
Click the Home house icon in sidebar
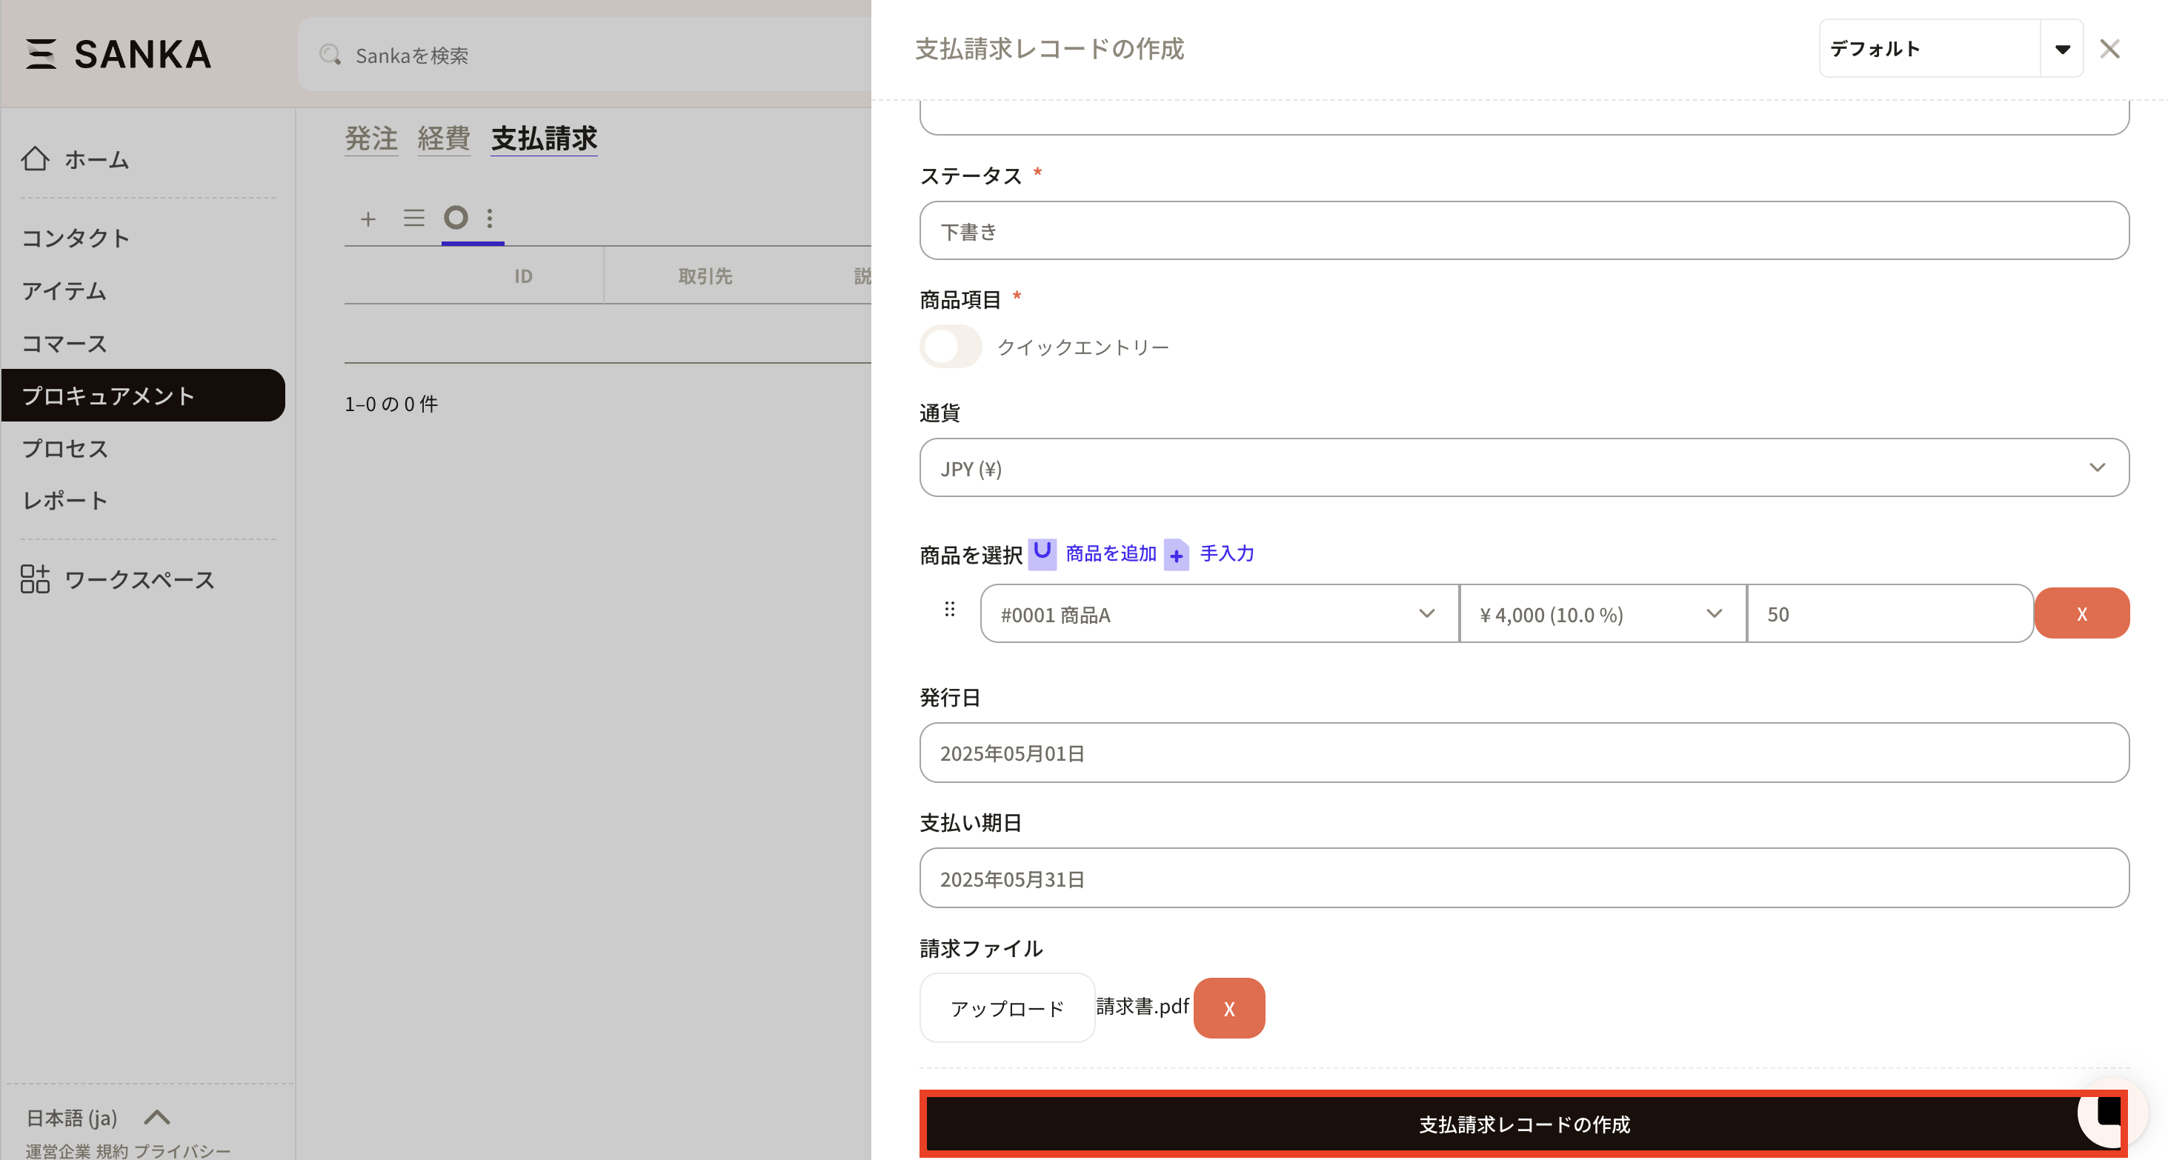[x=36, y=159]
